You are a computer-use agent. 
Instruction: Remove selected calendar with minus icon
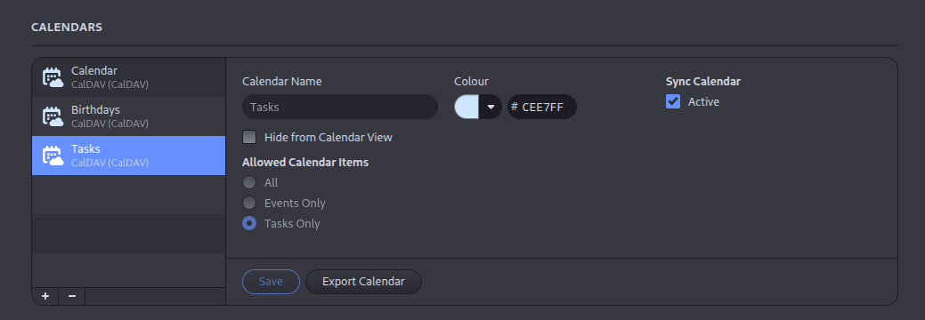(x=72, y=296)
